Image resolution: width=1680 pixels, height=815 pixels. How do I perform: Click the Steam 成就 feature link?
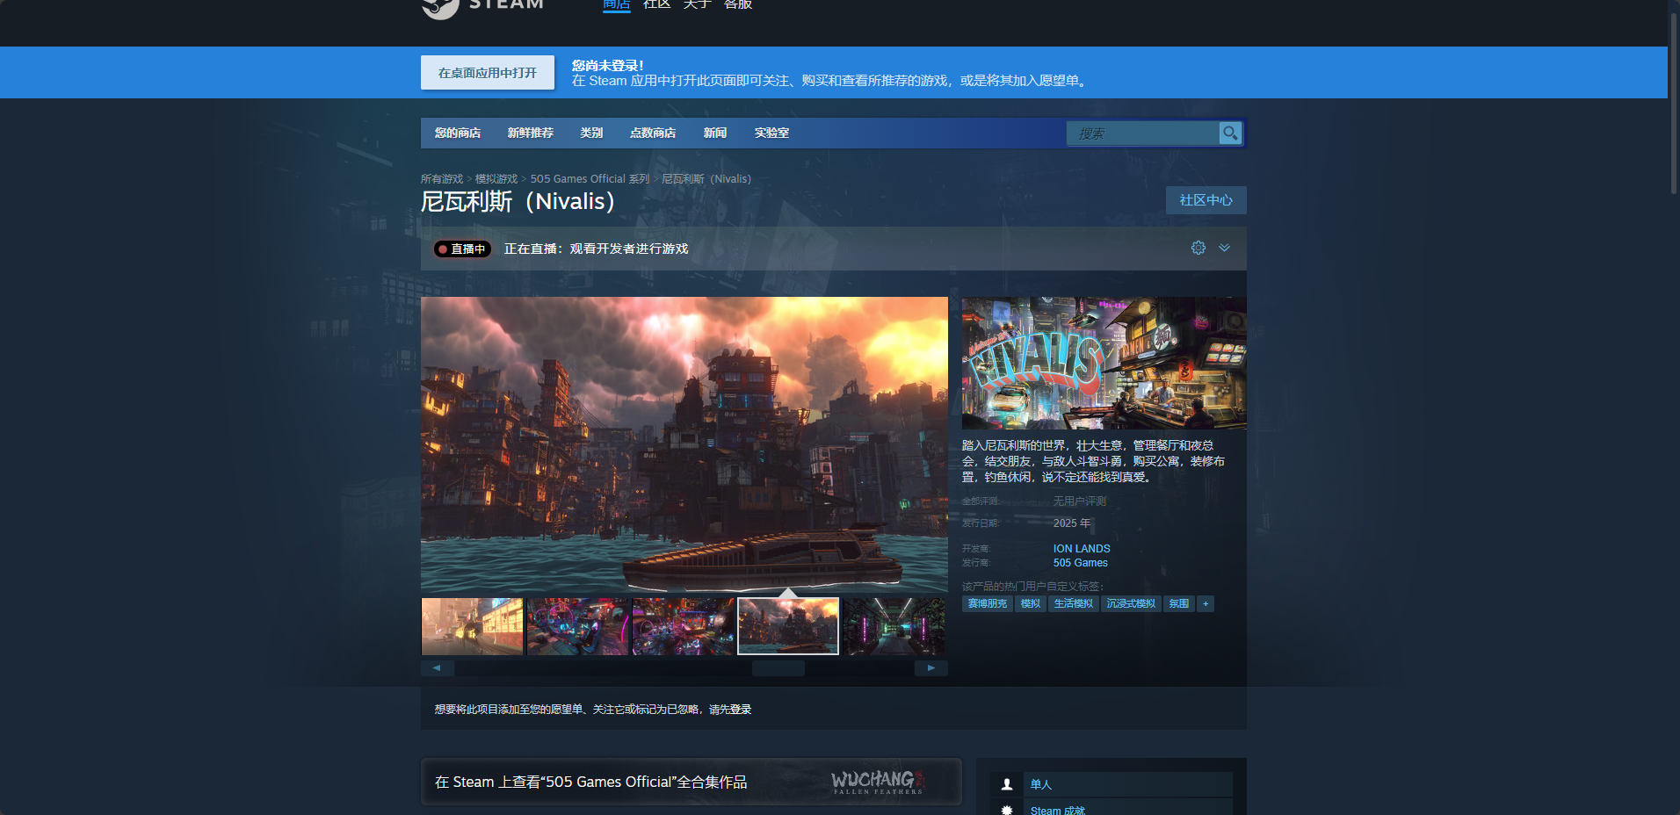1058,810
